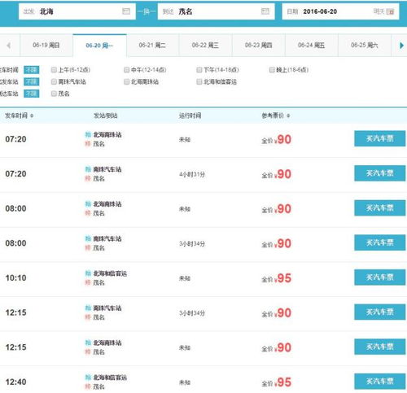Check the 晚上(18-6点) time filter
The width and height of the screenshot is (407, 393).
pyautogui.click(x=272, y=70)
